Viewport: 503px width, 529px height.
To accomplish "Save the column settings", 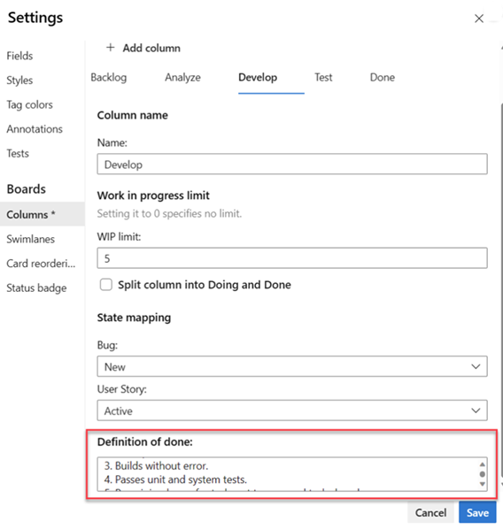I will [477, 513].
